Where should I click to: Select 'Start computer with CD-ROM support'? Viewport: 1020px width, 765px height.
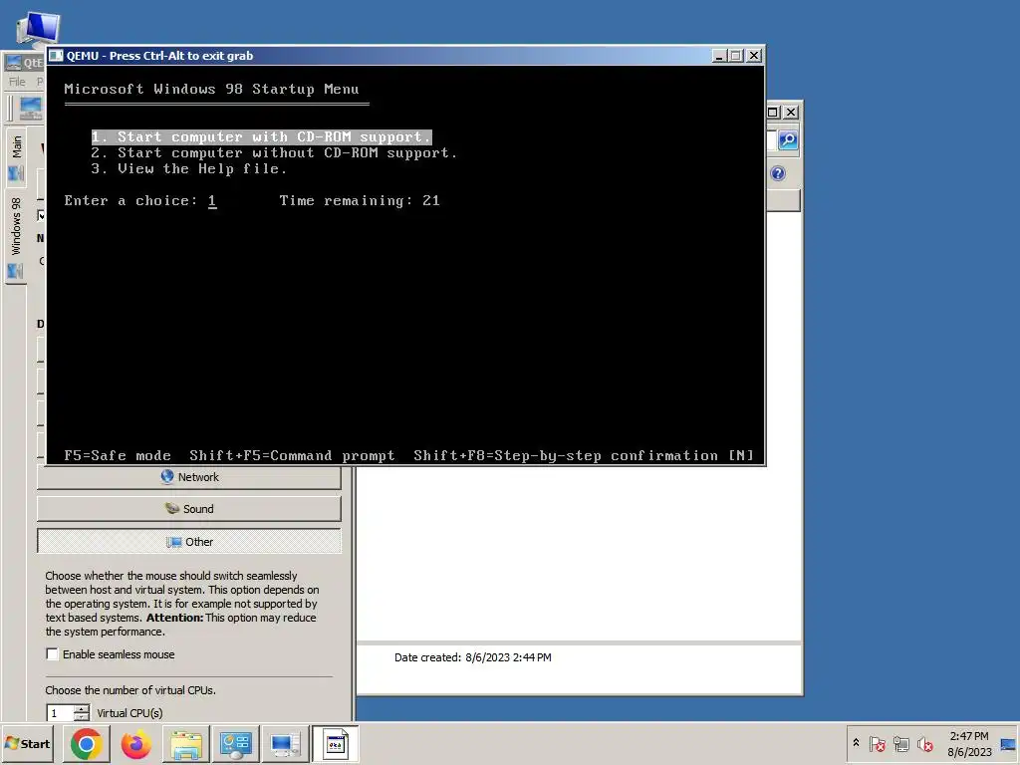(x=262, y=136)
